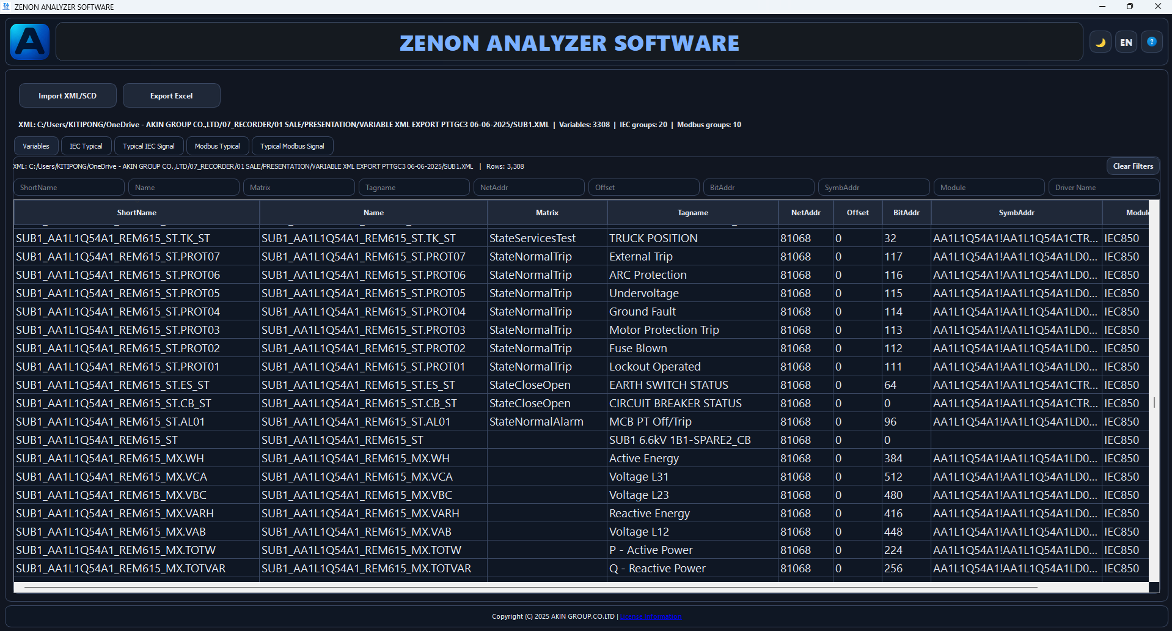The width and height of the screenshot is (1172, 631).
Task: Select cell 'External Trip'
Action: click(693, 257)
